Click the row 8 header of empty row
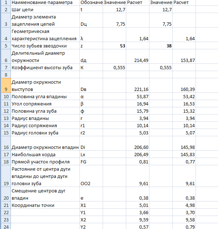Viewport: 218px width, 229px height. click(x=5, y=75)
